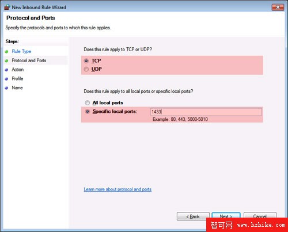
Task: Select the UDP protocol radio button
Action: tap(86, 69)
